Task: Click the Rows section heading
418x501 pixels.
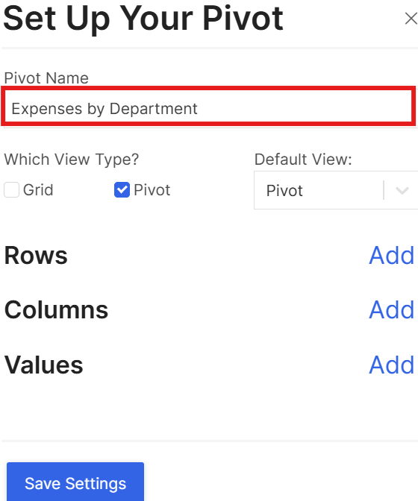Action: (36, 256)
